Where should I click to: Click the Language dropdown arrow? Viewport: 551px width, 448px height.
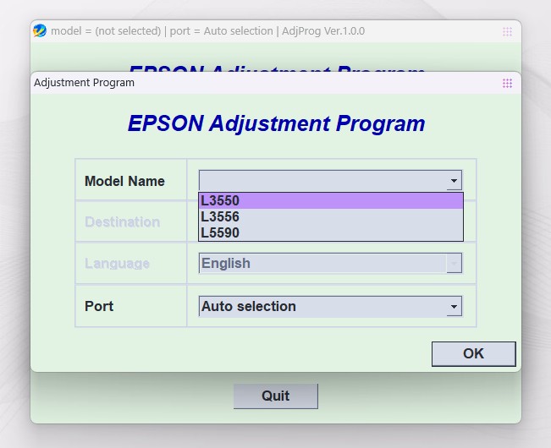pos(455,264)
